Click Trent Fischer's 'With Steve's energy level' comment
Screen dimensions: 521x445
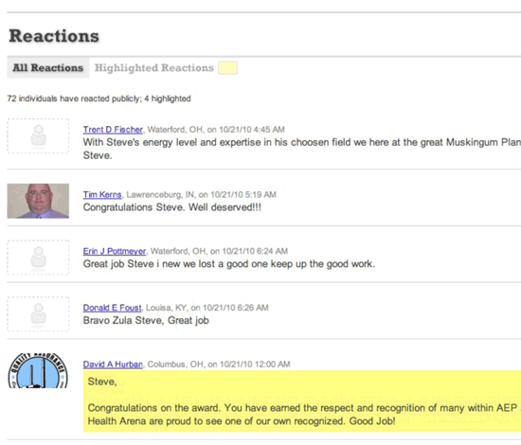coord(302,149)
